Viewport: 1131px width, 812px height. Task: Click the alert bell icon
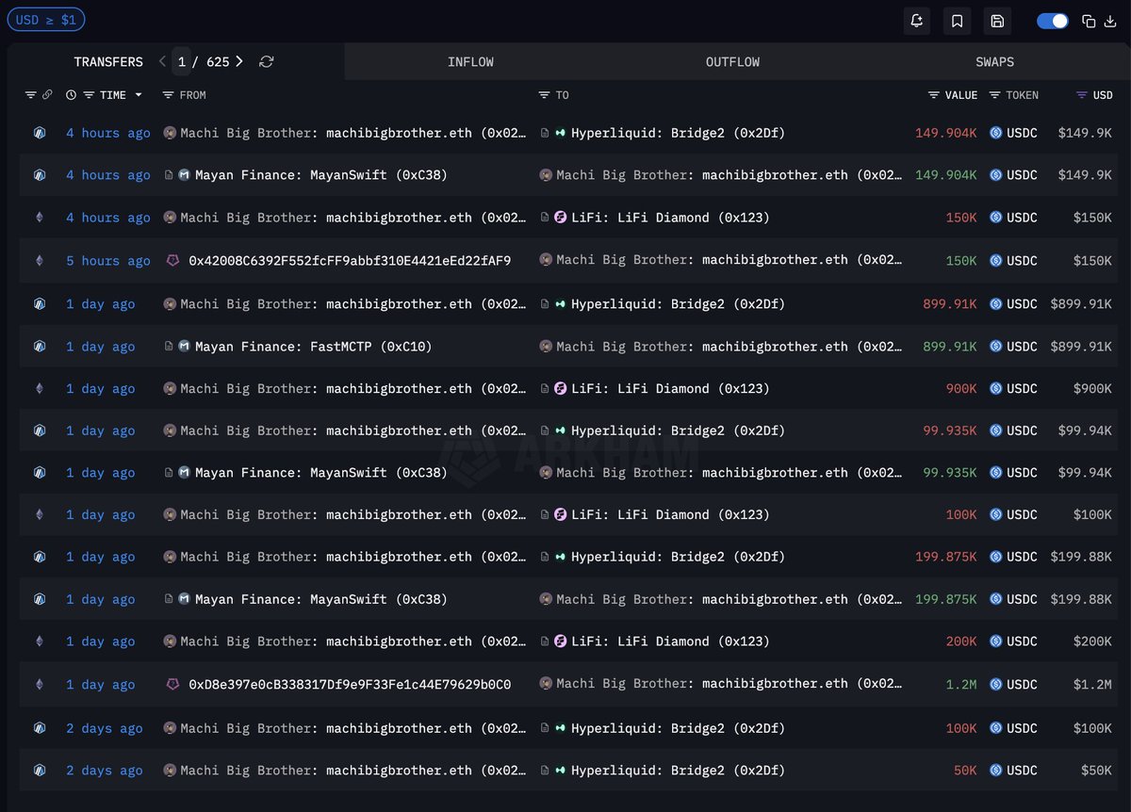click(916, 21)
